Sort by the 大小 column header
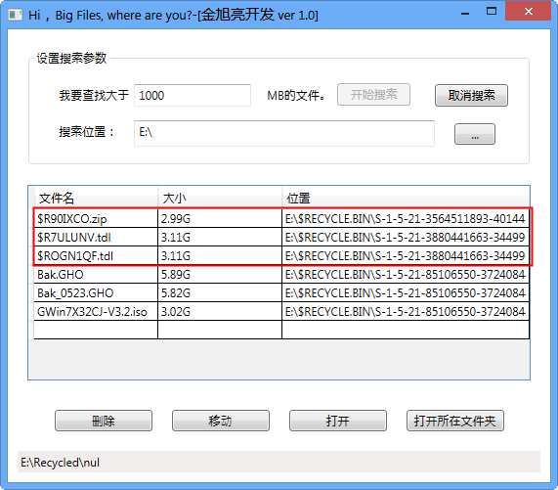This screenshot has height=490, width=558. [220, 198]
